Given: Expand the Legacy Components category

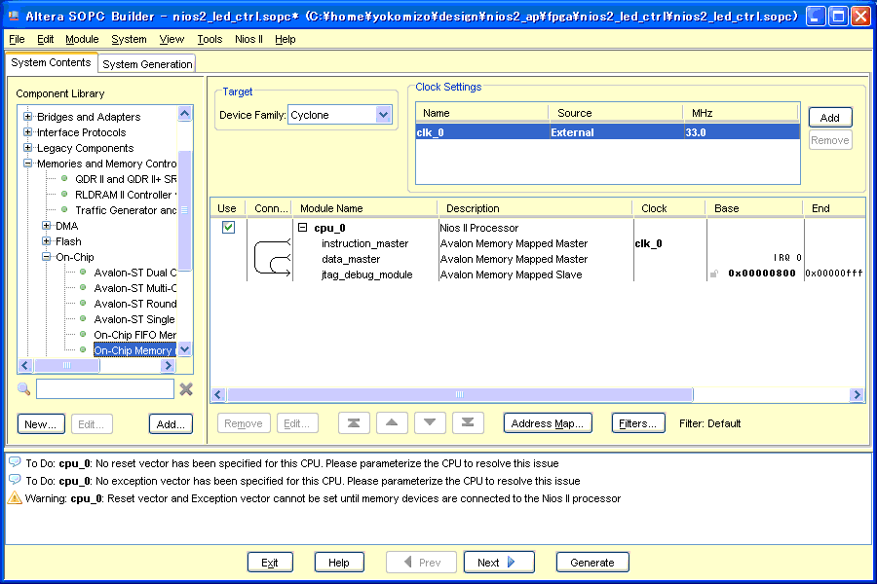Looking at the screenshot, I should 27,148.
